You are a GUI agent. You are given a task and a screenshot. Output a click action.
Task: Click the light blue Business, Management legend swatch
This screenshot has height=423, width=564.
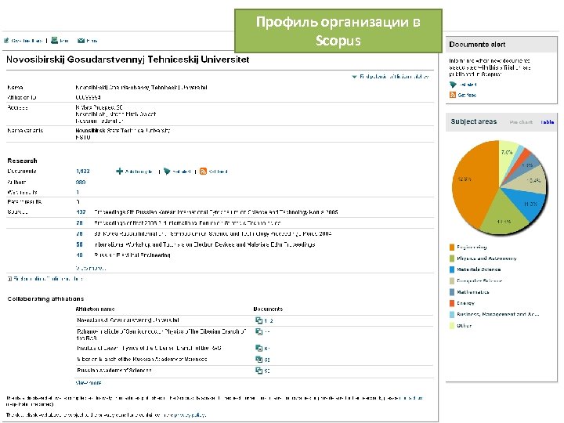point(452,314)
